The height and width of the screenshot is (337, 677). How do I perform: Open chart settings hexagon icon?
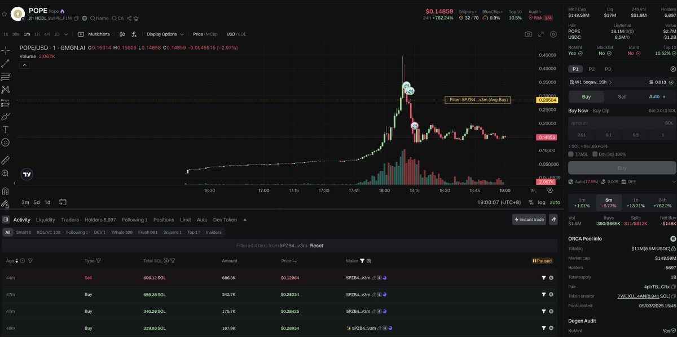(553, 34)
